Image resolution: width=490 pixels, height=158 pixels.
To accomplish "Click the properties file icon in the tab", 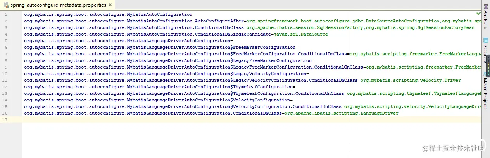I will click(x=7, y=5).
